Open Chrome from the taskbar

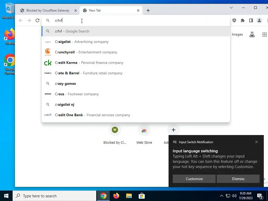coord(103,196)
